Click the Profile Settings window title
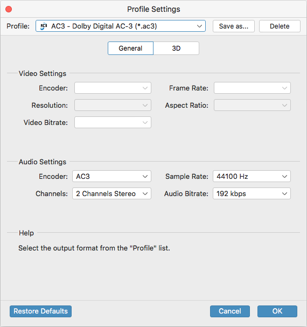 pos(153,9)
